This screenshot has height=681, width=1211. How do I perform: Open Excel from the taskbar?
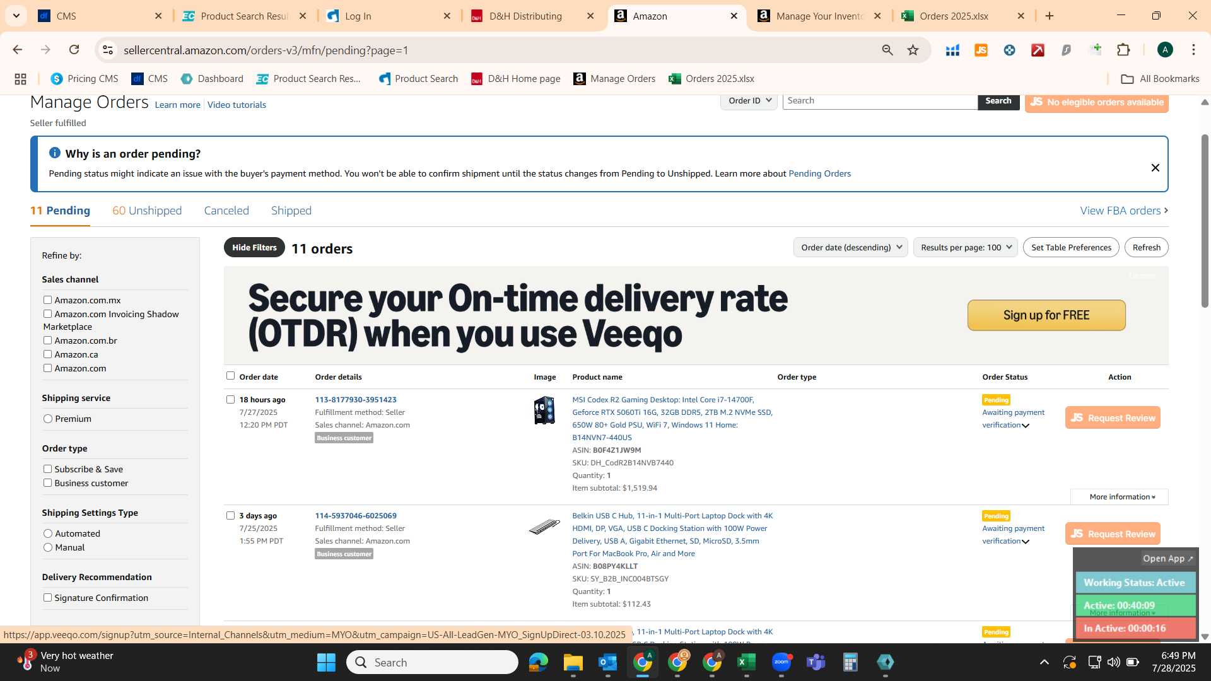coord(746,662)
